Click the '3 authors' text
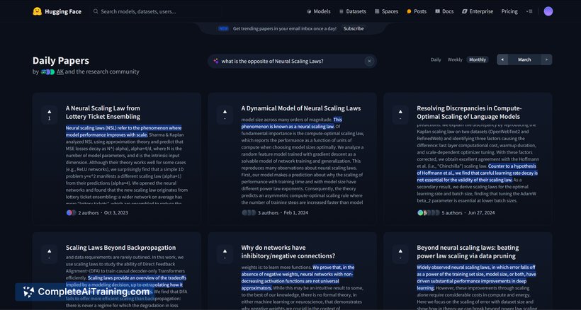581x310 pixels. (269, 213)
